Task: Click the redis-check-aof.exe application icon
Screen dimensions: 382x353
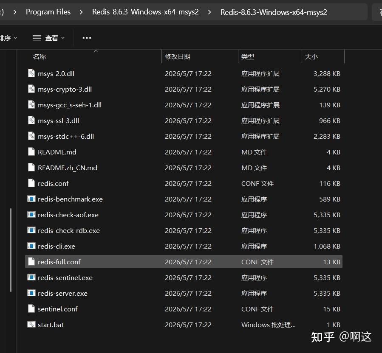Action: point(31,215)
